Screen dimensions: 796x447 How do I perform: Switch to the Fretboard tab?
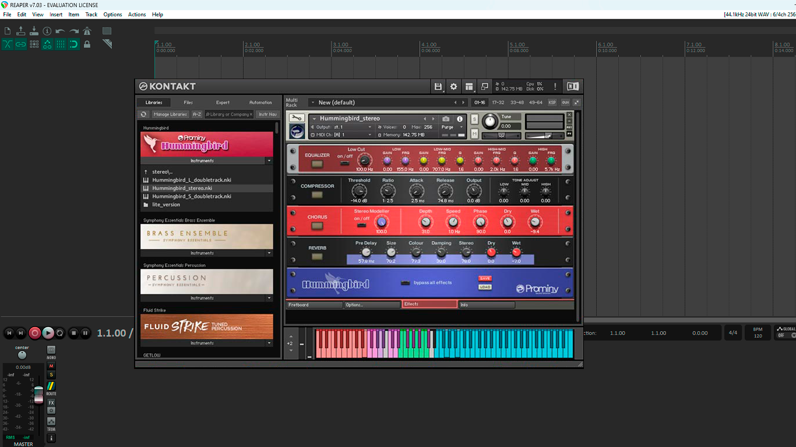click(x=315, y=304)
